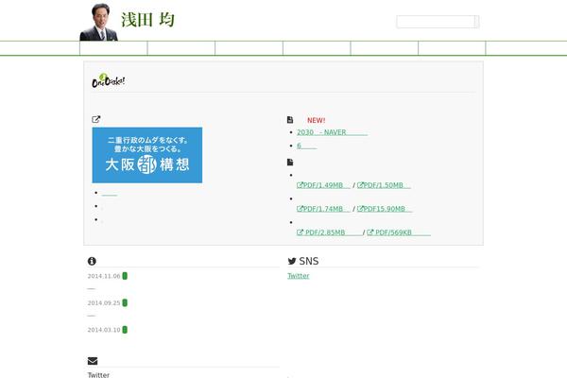
Task: Click the envelope mail icon
Action: (x=93, y=361)
